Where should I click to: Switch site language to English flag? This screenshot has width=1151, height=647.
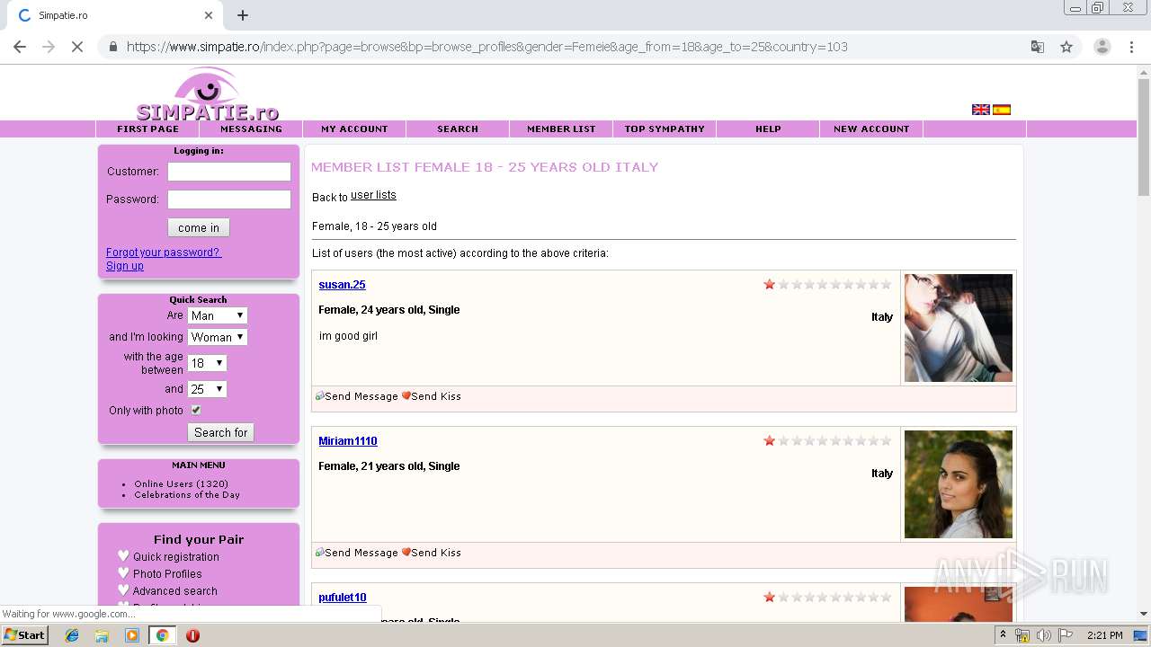point(981,110)
